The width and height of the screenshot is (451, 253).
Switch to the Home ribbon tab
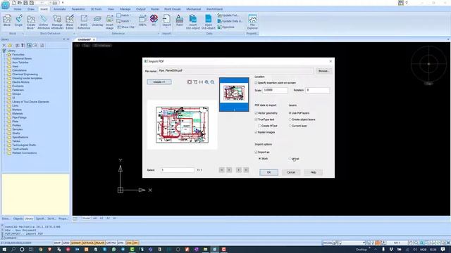18,9
